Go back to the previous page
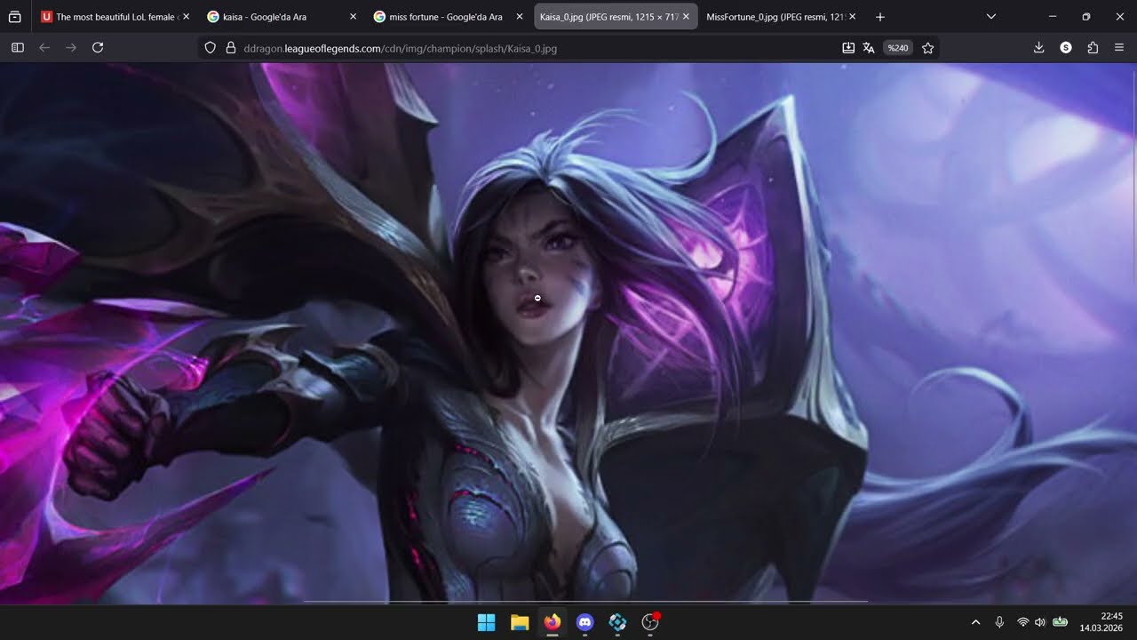 tap(44, 48)
